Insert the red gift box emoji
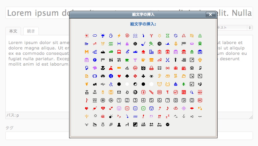This screenshot has height=146, width=258. (176, 68)
